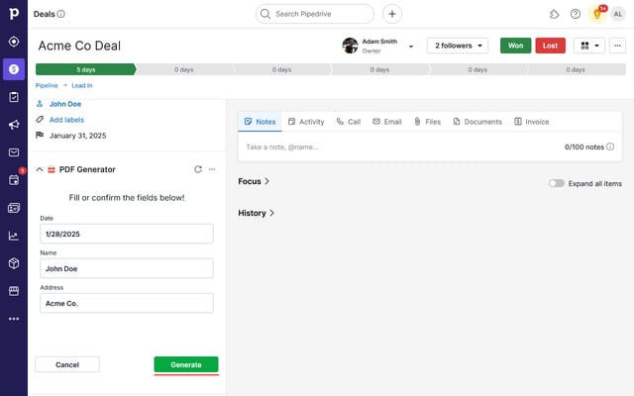Open Products box icon in sidebar
Image resolution: width=634 pixels, height=396 pixels.
[14, 263]
